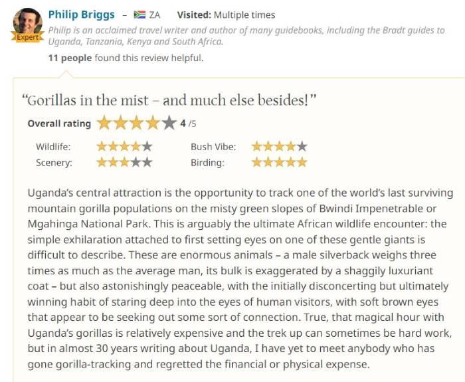Click the first gold overall rating star
This screenshot has height=382, width=465.
[104, 123]
